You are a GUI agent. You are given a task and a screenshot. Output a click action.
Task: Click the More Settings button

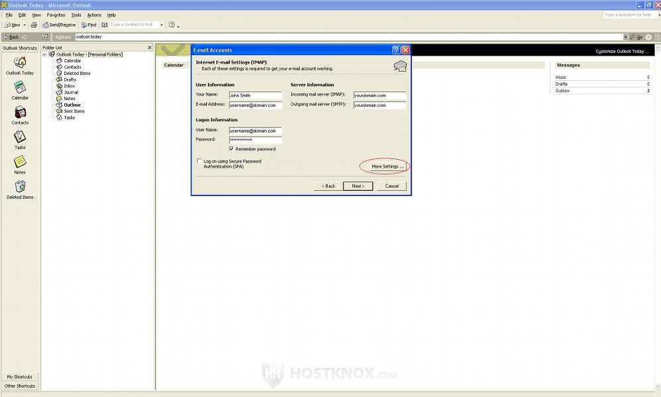pos(388,166)
